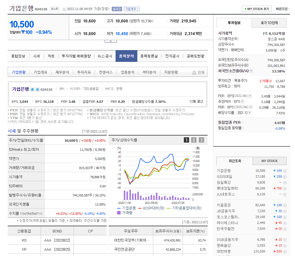Screen dimensions: 295x256
Task: Open the 차트 tab
Action: (x=51, y=56)
